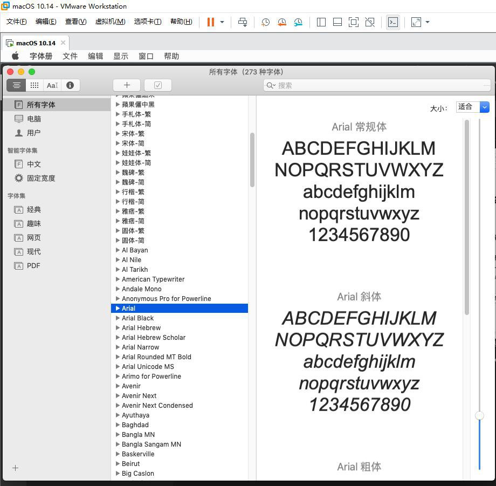Expand the American Typewriter family triangle

pyautogui.click(x=118, y=279)
